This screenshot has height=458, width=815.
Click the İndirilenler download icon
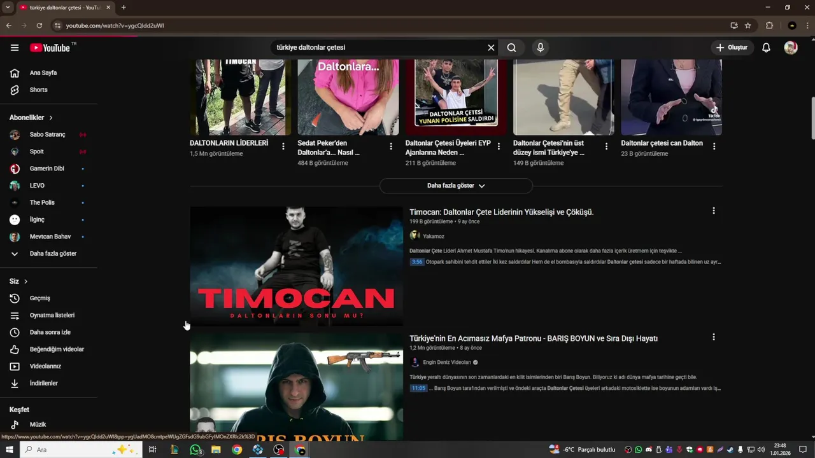pos(15,384)
